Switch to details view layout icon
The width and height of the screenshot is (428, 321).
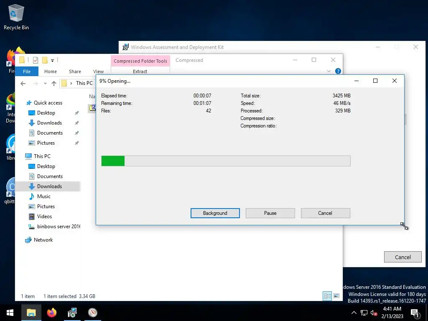[327, 296]
